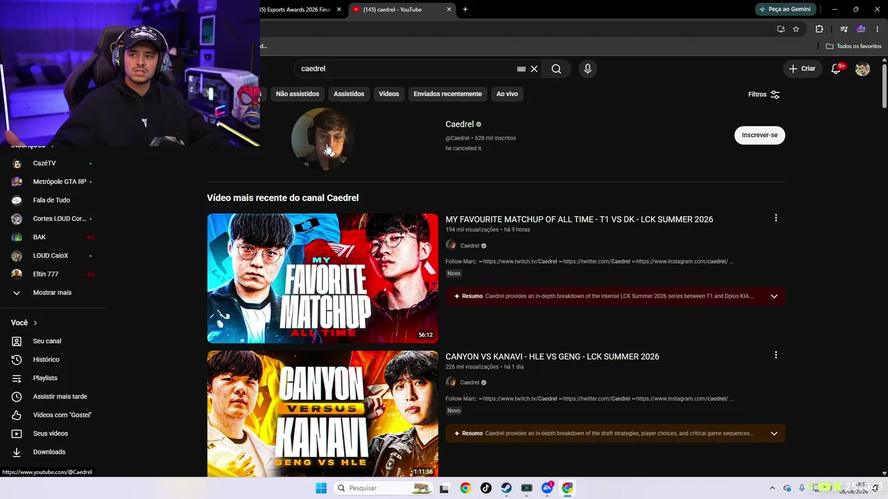This screenshot has height=499, width=888.
Task: Open the Xbox app taskbar icon
Action: [527, 488]
